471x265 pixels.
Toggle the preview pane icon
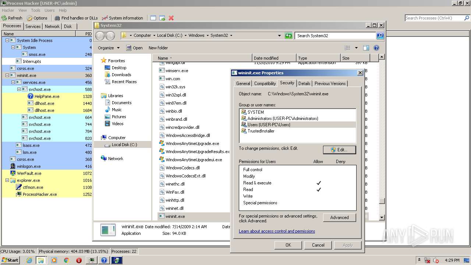click(x=366, y=48)
